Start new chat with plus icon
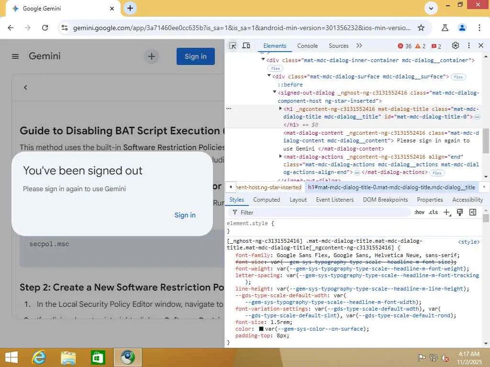 click(x=152, y=56)
